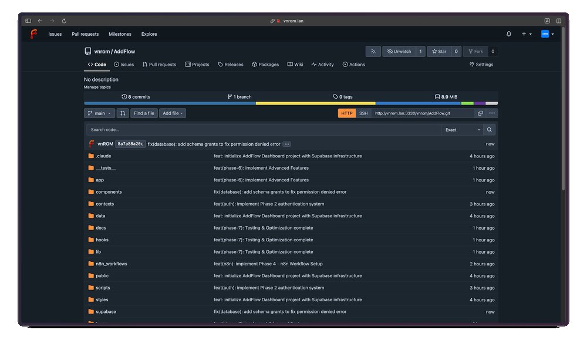View the 8 commits list
This screenshot has width=587, height=350.
point(136,96)
